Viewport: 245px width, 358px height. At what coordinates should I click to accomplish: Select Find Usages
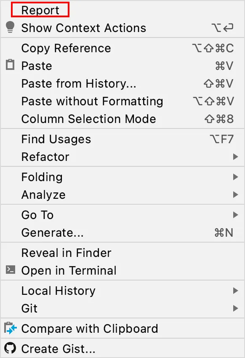(122, 139)
